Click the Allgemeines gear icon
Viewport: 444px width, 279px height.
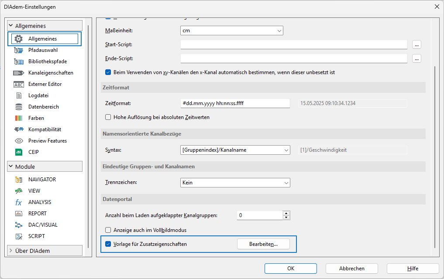click(19, 39)
